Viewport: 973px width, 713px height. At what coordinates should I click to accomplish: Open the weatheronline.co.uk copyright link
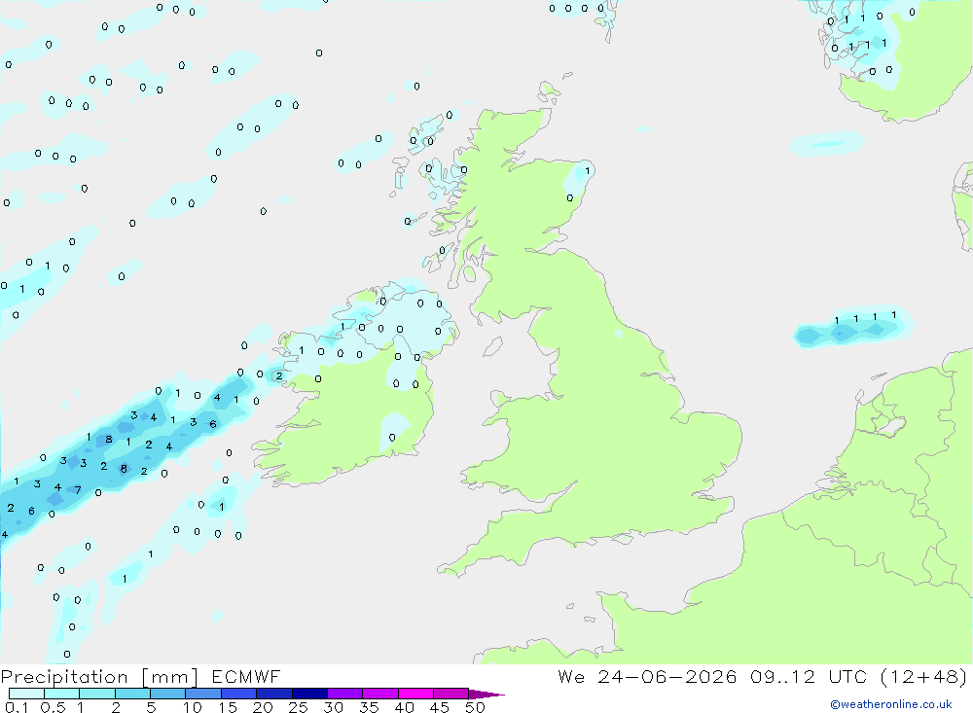click(x=890, y=704)
